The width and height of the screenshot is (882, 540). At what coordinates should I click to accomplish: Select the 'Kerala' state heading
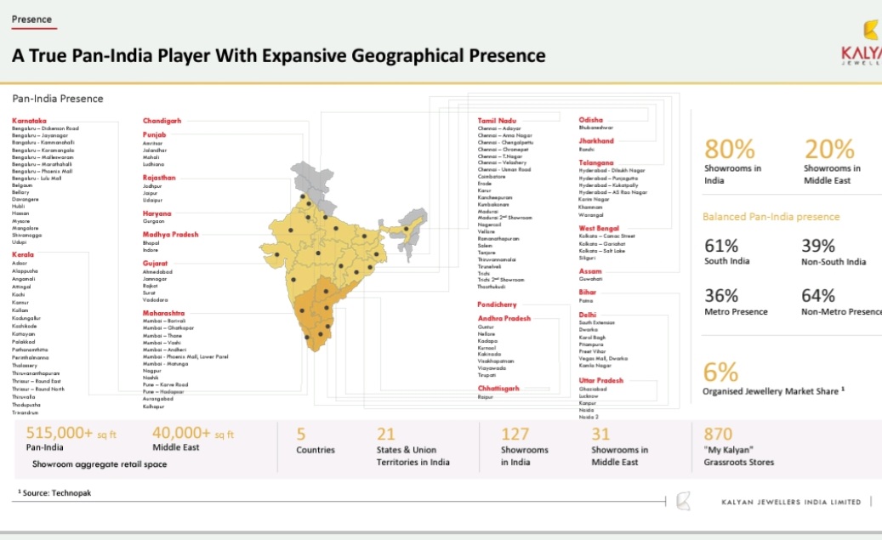[23, 255]
